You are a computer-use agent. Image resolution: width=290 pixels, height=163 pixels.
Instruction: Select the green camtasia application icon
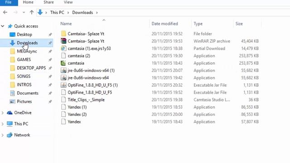pos(63,63)
